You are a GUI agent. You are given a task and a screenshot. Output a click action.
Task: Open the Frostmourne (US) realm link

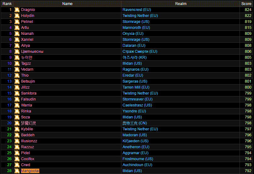pos(138,159)
